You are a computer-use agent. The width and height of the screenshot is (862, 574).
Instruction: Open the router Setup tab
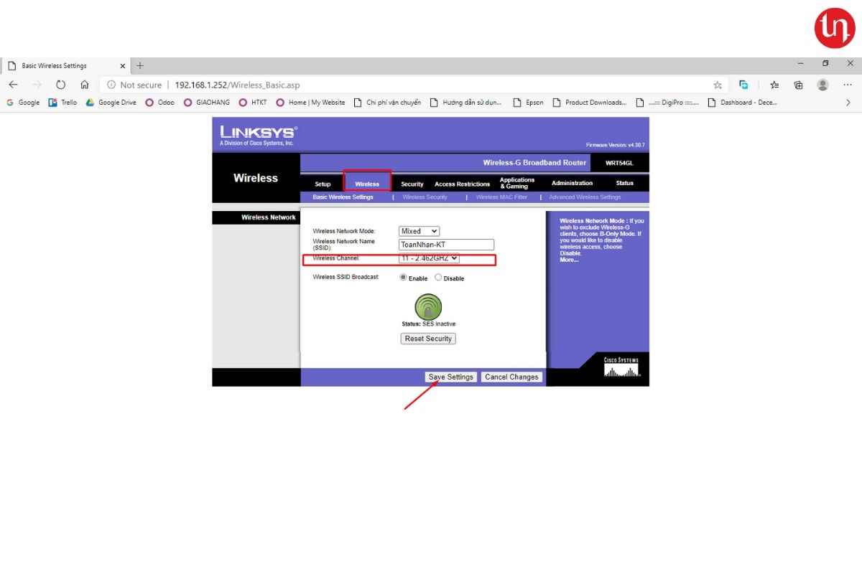[x=323, y=184]
